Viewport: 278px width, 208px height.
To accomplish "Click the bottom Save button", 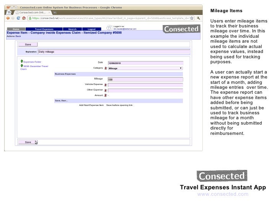I will click(28, 142).
